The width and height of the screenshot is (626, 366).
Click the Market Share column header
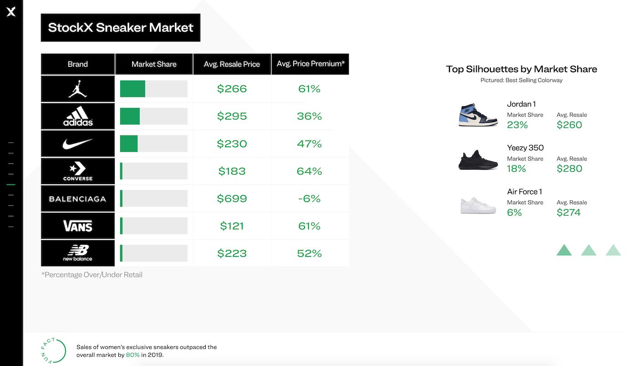(154, 64)
